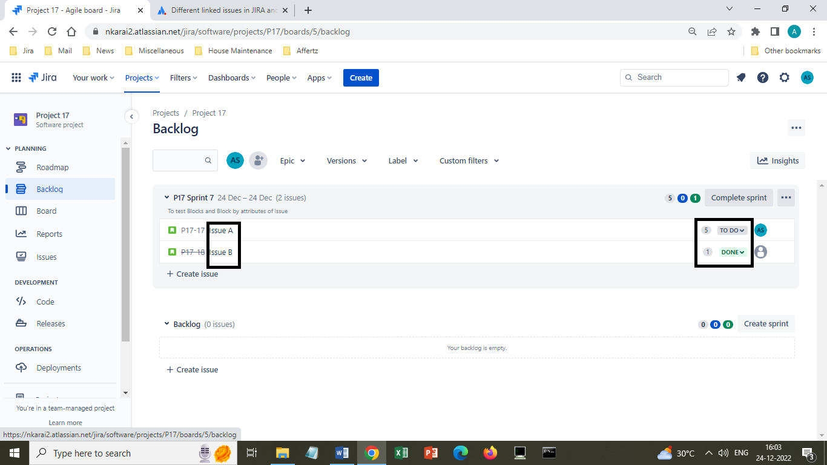
Task: Open Roadmap in the sidebar
Action: [x=52, y=167]
